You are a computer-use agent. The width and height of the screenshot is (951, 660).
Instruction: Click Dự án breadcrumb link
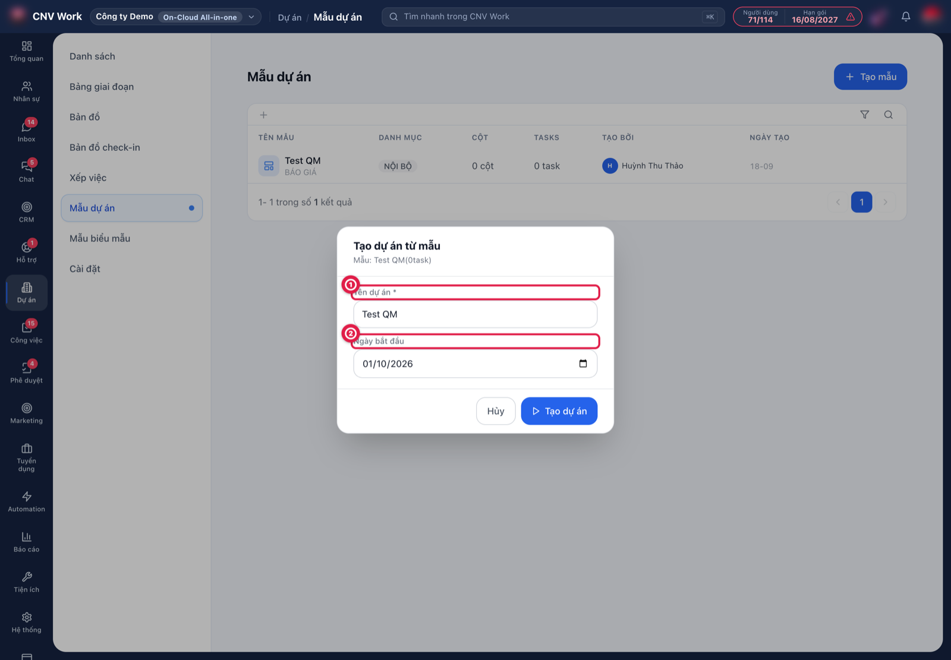click(289, 17)
